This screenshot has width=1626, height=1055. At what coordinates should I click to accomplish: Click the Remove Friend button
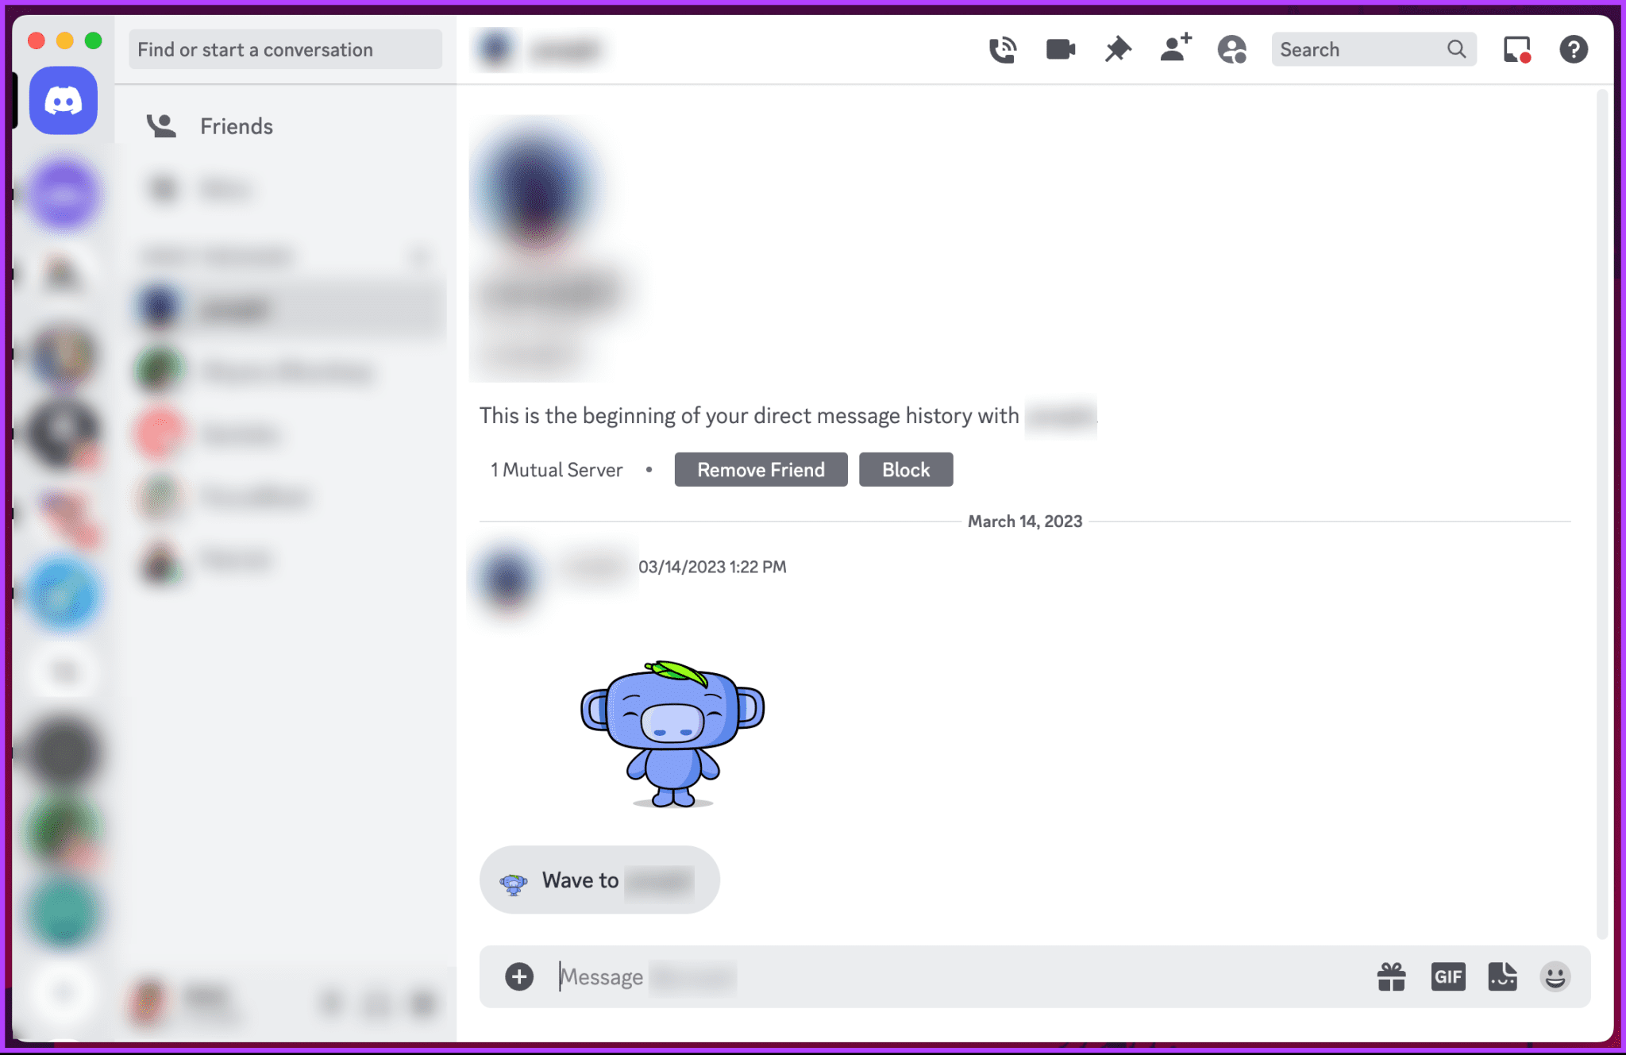point(760,469)
